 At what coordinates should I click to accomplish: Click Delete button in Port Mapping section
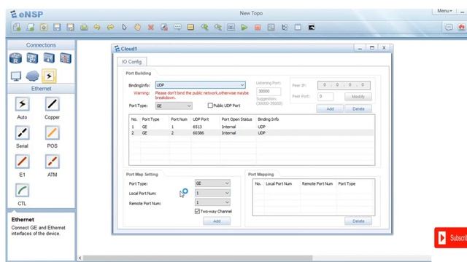358,221
